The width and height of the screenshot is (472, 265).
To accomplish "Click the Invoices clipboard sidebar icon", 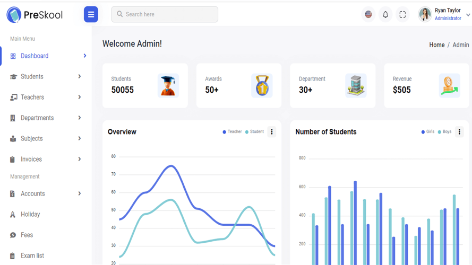I will (12, 159).
